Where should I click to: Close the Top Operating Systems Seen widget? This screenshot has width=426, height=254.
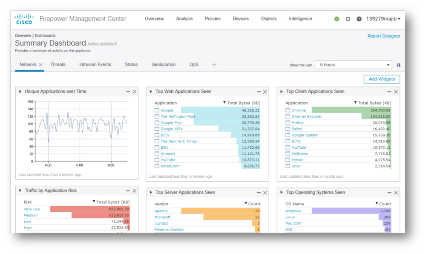[x=396, y=193]
